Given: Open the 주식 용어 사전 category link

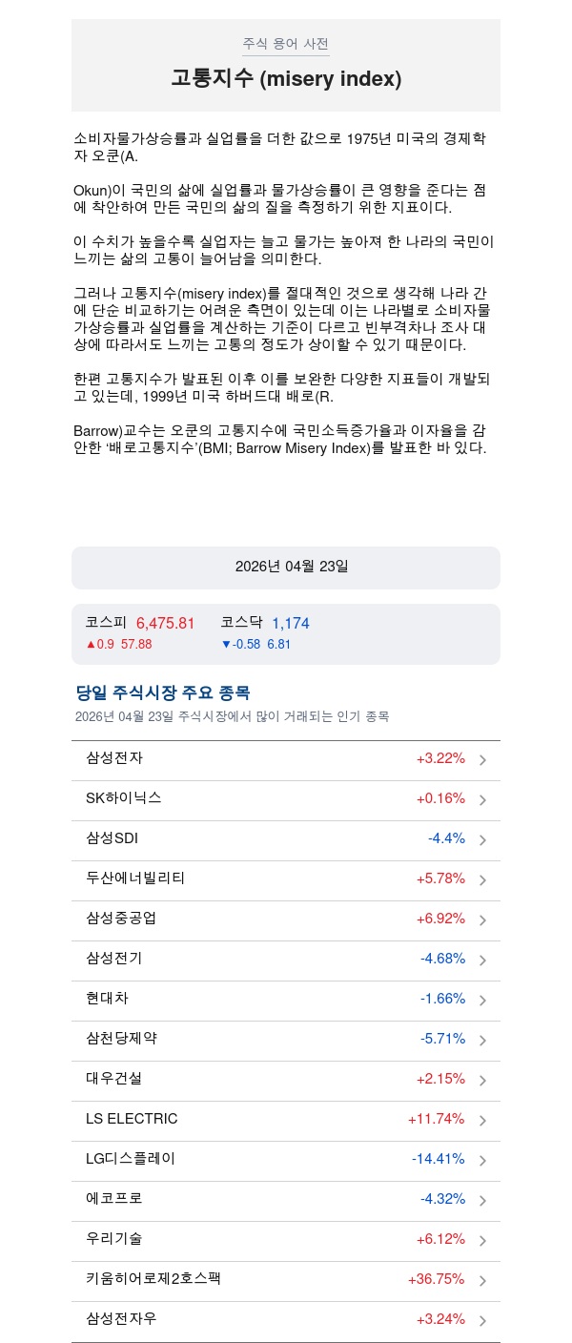Looking at the screenshot, I should pyautogui.click(x=286, y=44).
